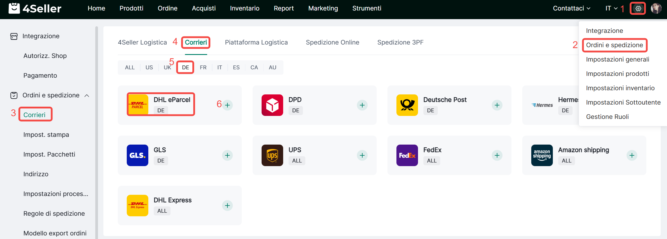The height and width of the screenshot is (239, 667).
Task: Open the settings gear icon
Action: 638,8
